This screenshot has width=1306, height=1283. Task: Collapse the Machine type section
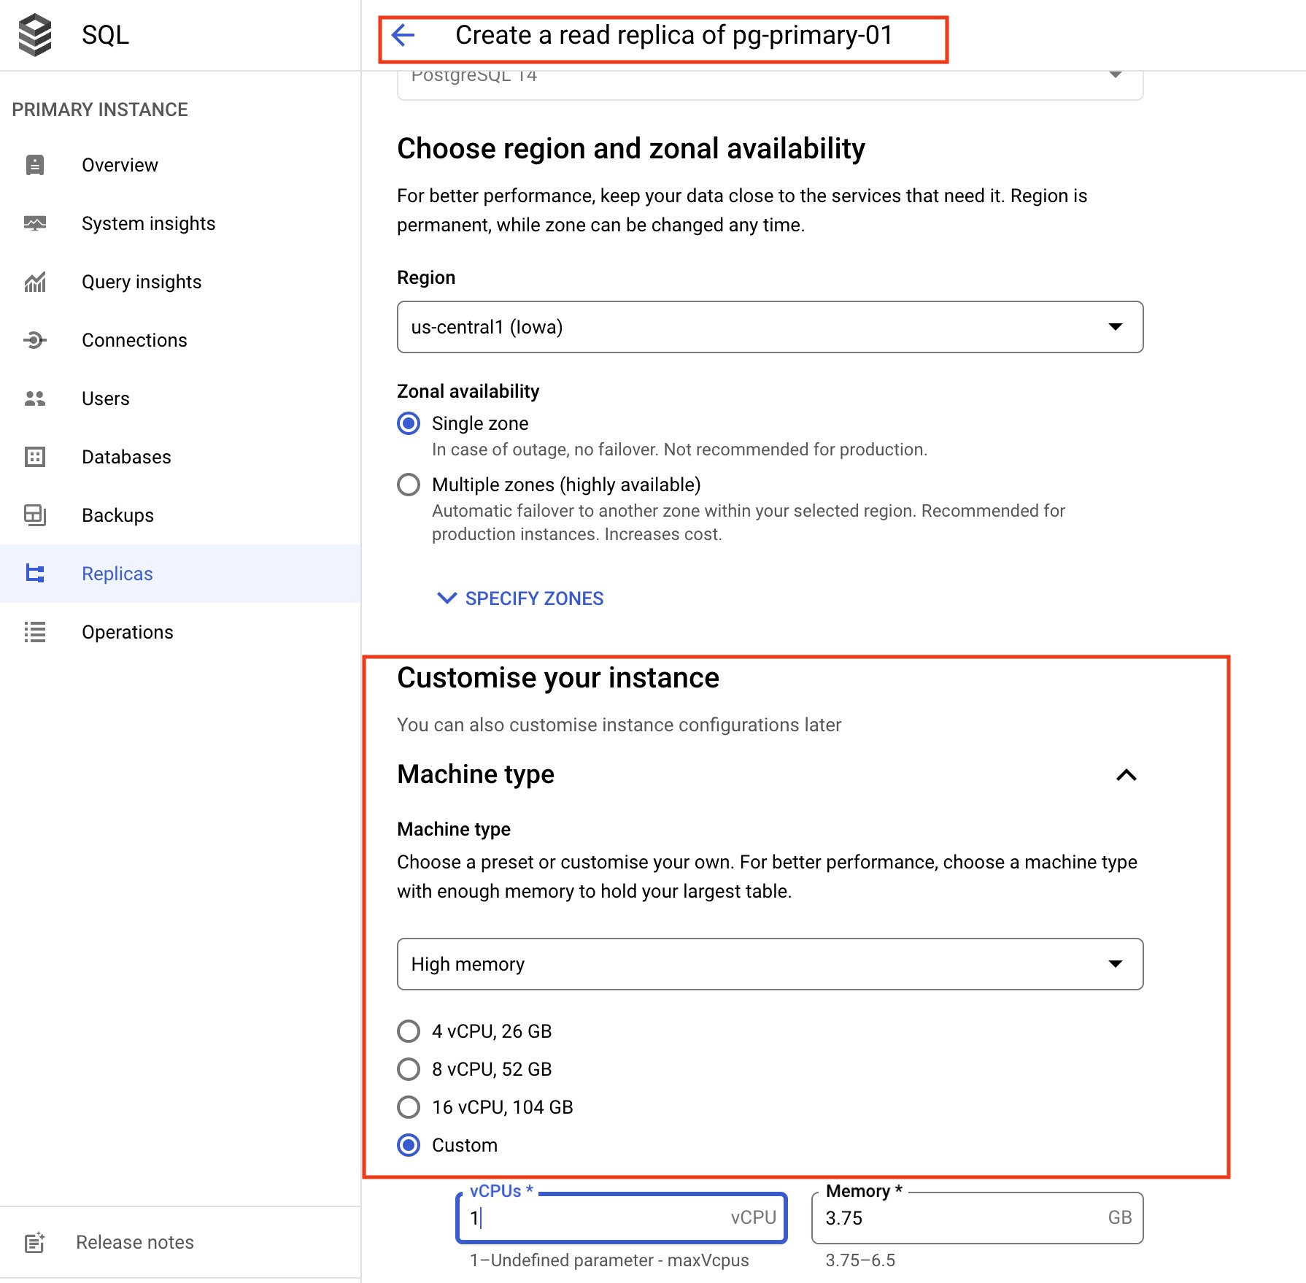point(1127,775)
